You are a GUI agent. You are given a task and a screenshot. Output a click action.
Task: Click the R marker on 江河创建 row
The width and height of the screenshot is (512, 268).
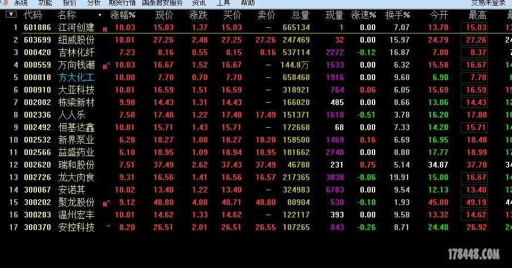point(105,30)
